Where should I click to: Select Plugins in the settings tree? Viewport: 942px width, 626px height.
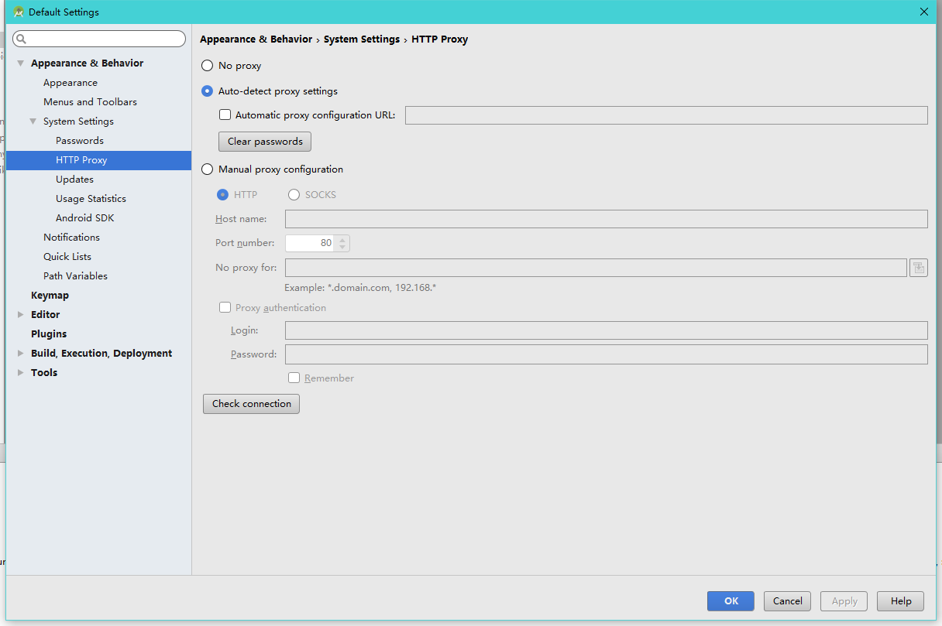(49, 334)
